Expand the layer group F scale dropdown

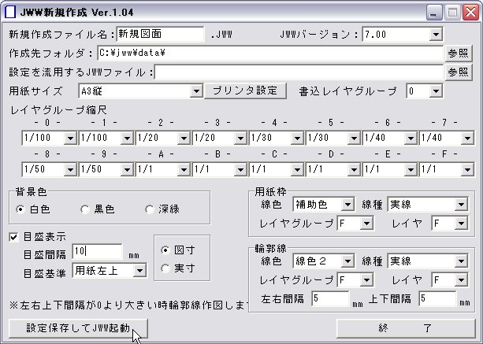pos(467,169)
